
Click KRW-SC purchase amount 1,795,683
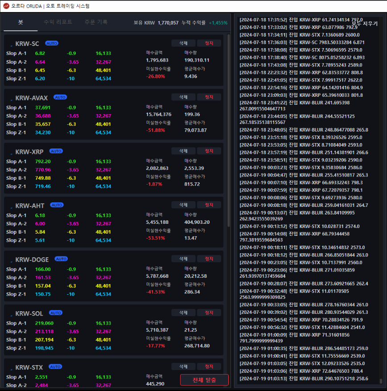point(157,60)
